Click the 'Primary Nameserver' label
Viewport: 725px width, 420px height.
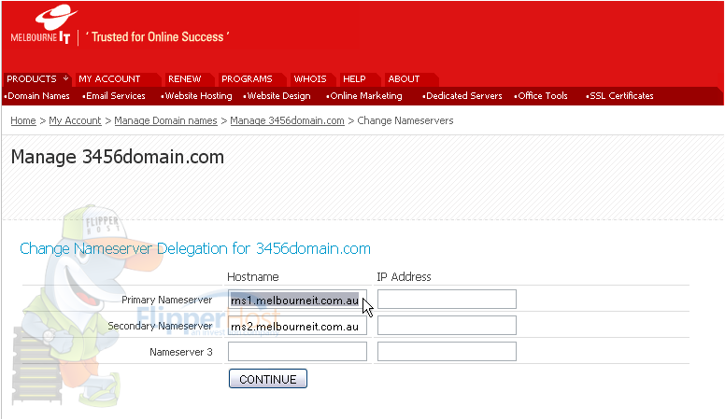(x=166, y=300)
